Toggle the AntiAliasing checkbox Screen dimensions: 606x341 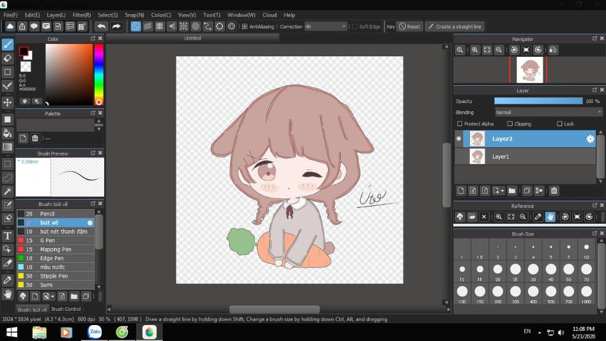click(244, 27)
